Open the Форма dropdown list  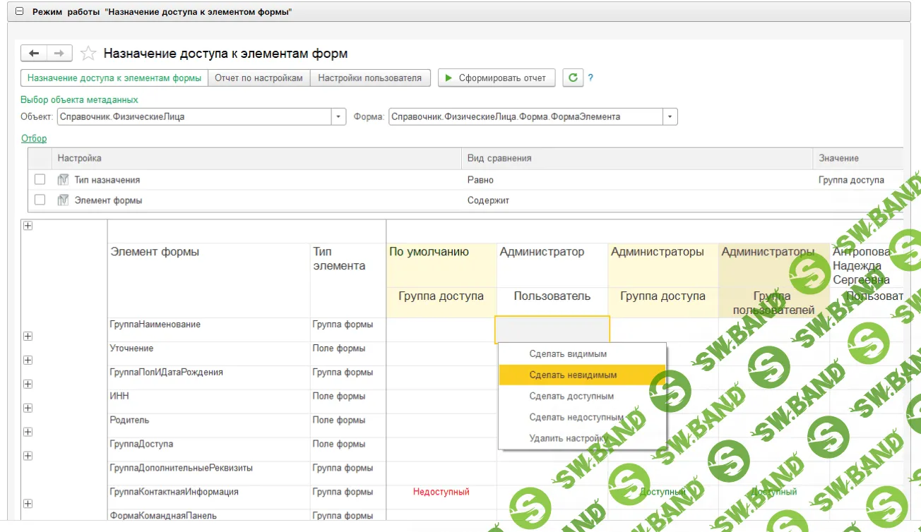coord(670,116)
